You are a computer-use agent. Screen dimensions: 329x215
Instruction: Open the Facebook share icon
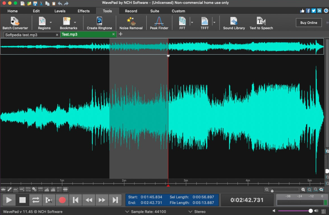tap(308, 11)
